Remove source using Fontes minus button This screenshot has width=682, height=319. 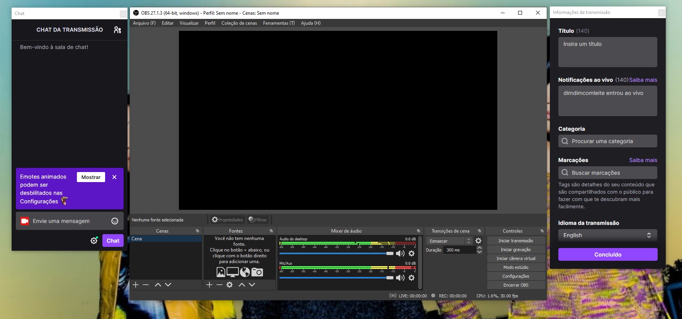pos(219,285)
